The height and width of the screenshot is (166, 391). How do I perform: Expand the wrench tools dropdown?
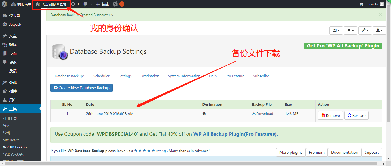click(365, 30)
